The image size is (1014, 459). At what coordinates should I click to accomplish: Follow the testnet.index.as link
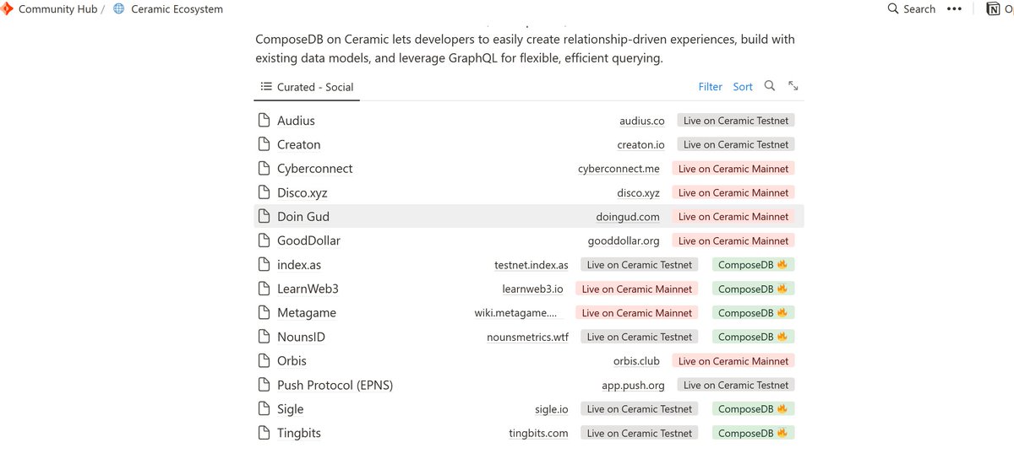[x=532, y=265]
